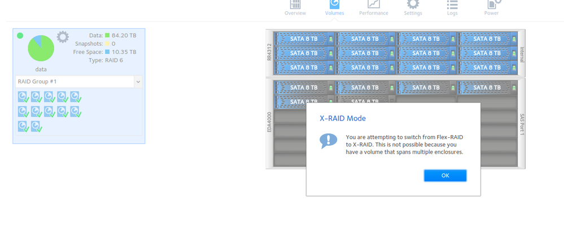The width and height of the screenshot is (564, 233).
Task: Click the 84.20 TB data value
Action: (x=124, y=35)
